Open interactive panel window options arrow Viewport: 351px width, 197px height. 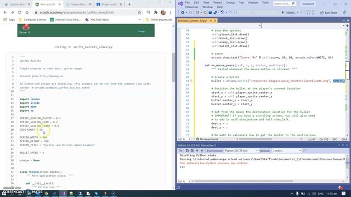[339, 145]
